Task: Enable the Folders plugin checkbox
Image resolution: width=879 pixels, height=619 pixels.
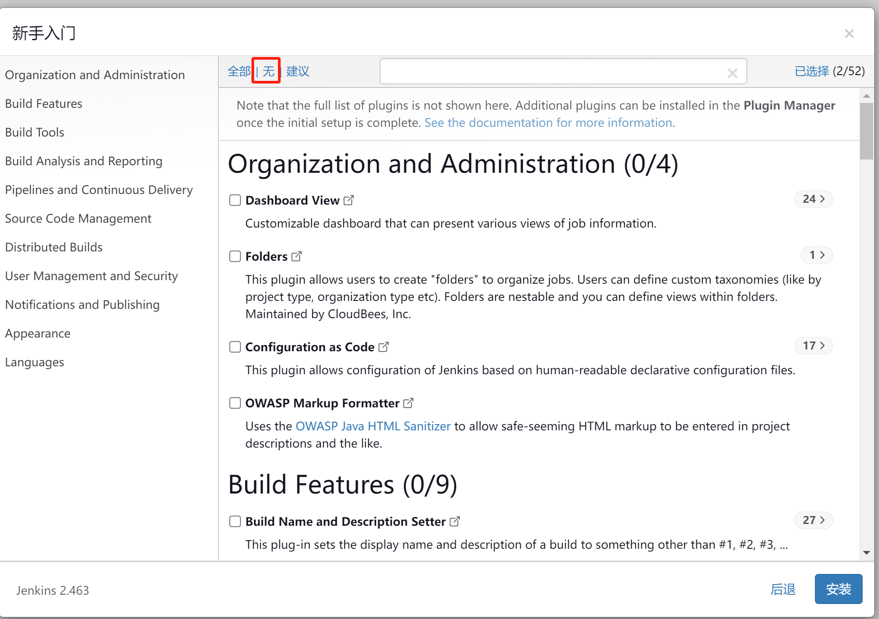Action: (x=235, y=256)
